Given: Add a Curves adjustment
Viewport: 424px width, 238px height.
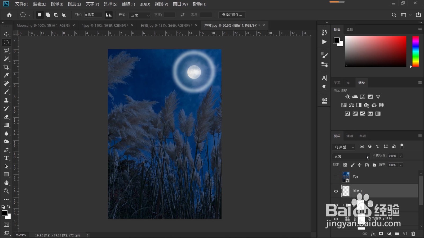Looking at the screenshot, I should click(363, 97).
